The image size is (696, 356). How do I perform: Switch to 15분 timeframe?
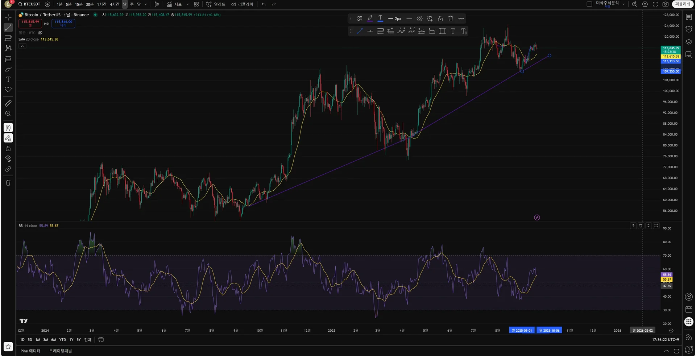pos(79,4)
